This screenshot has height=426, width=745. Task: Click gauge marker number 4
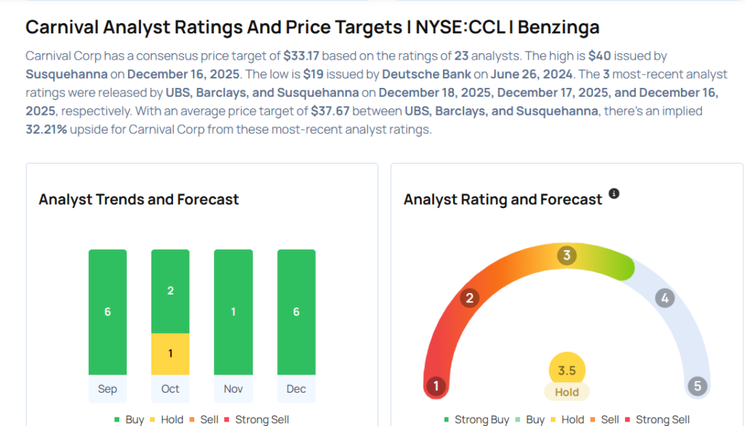[664, 297]
